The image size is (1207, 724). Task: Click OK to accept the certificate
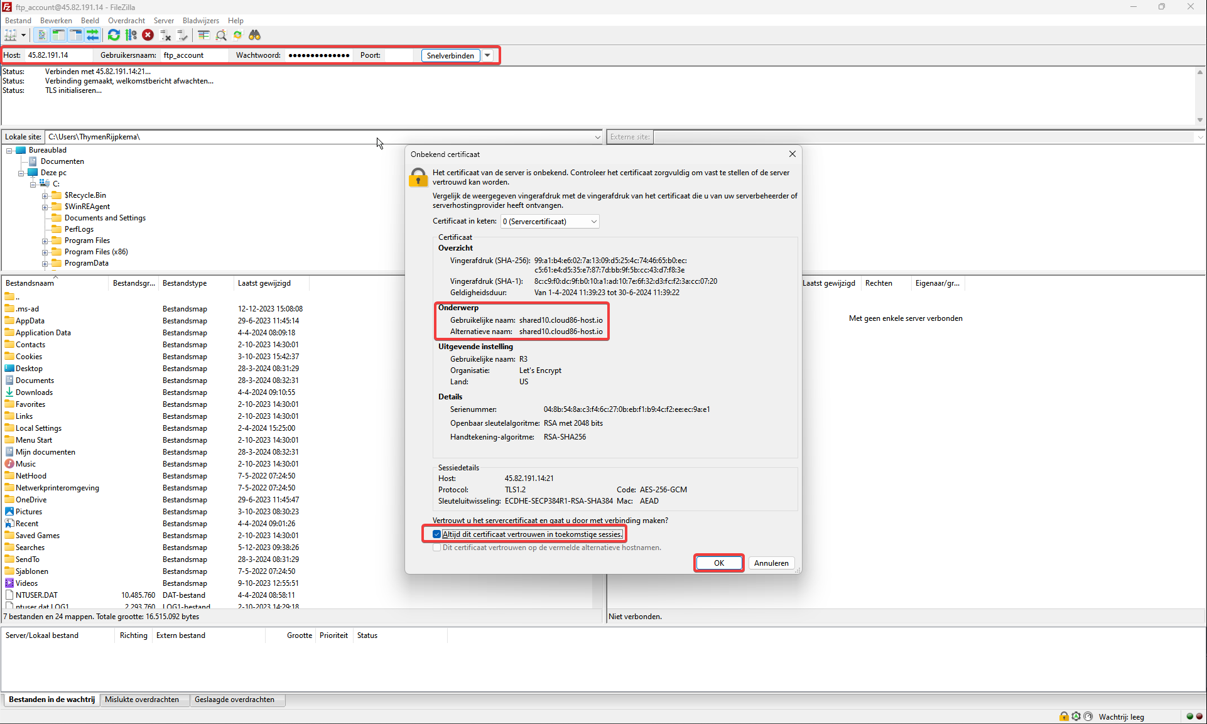coord(719,563)
